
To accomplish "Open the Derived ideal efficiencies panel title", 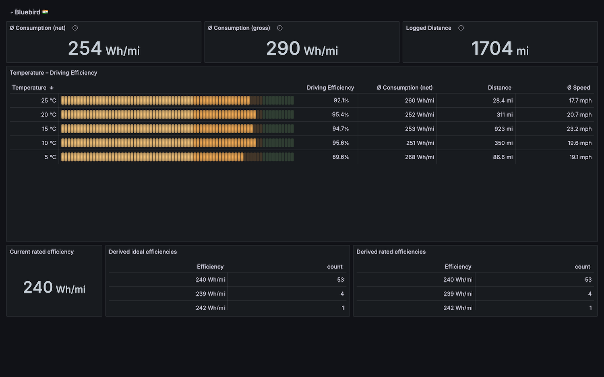I will click(143, 252).
